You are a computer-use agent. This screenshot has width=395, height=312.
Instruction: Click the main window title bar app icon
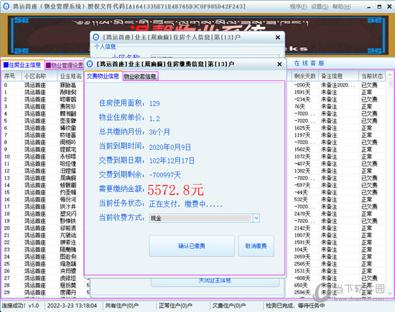tap(6, 7)
